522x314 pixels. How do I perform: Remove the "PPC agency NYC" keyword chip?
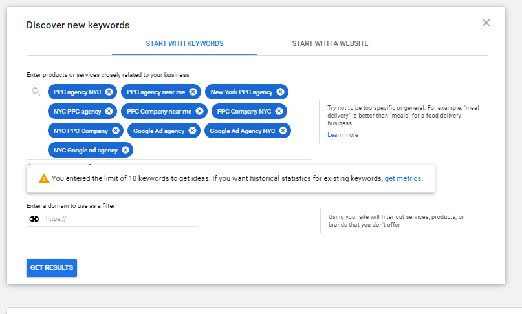[x=109, y=92]
